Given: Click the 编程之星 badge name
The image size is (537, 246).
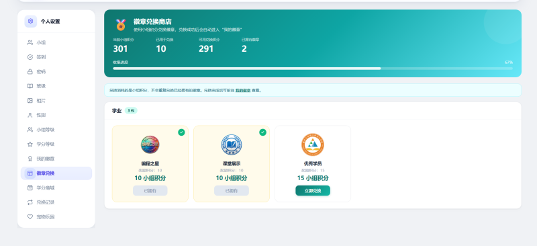Looking at the screenshot, I should click(x=150, y=163).
